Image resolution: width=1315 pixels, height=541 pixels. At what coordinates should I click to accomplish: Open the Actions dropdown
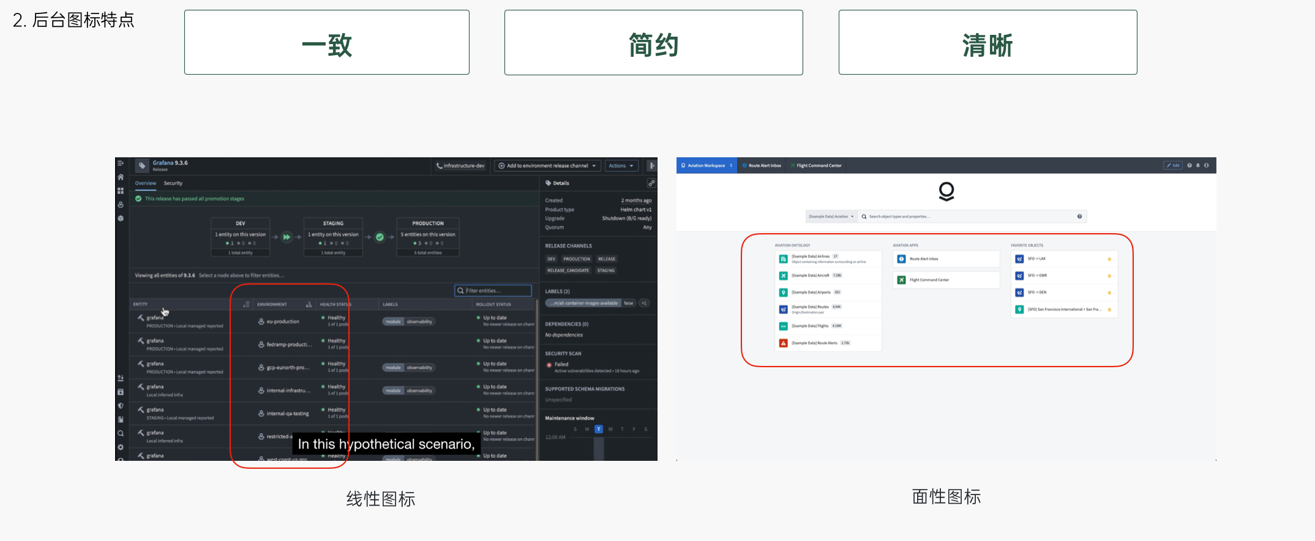tap(621, 166)
